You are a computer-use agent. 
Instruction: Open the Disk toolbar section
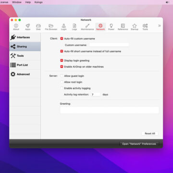[38, 27]
